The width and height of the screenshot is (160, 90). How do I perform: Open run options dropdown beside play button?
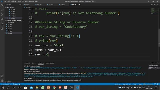click(x=153, y=5)
